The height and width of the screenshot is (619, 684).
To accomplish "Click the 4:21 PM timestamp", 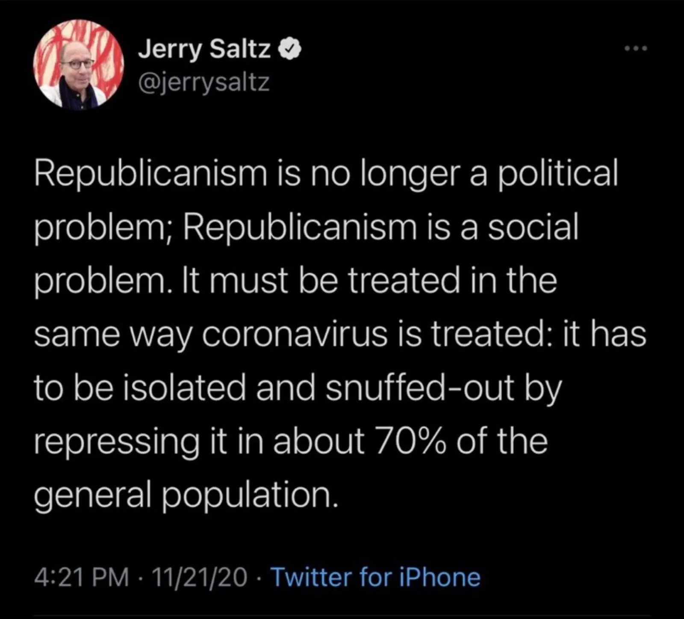I will point(81,577).
